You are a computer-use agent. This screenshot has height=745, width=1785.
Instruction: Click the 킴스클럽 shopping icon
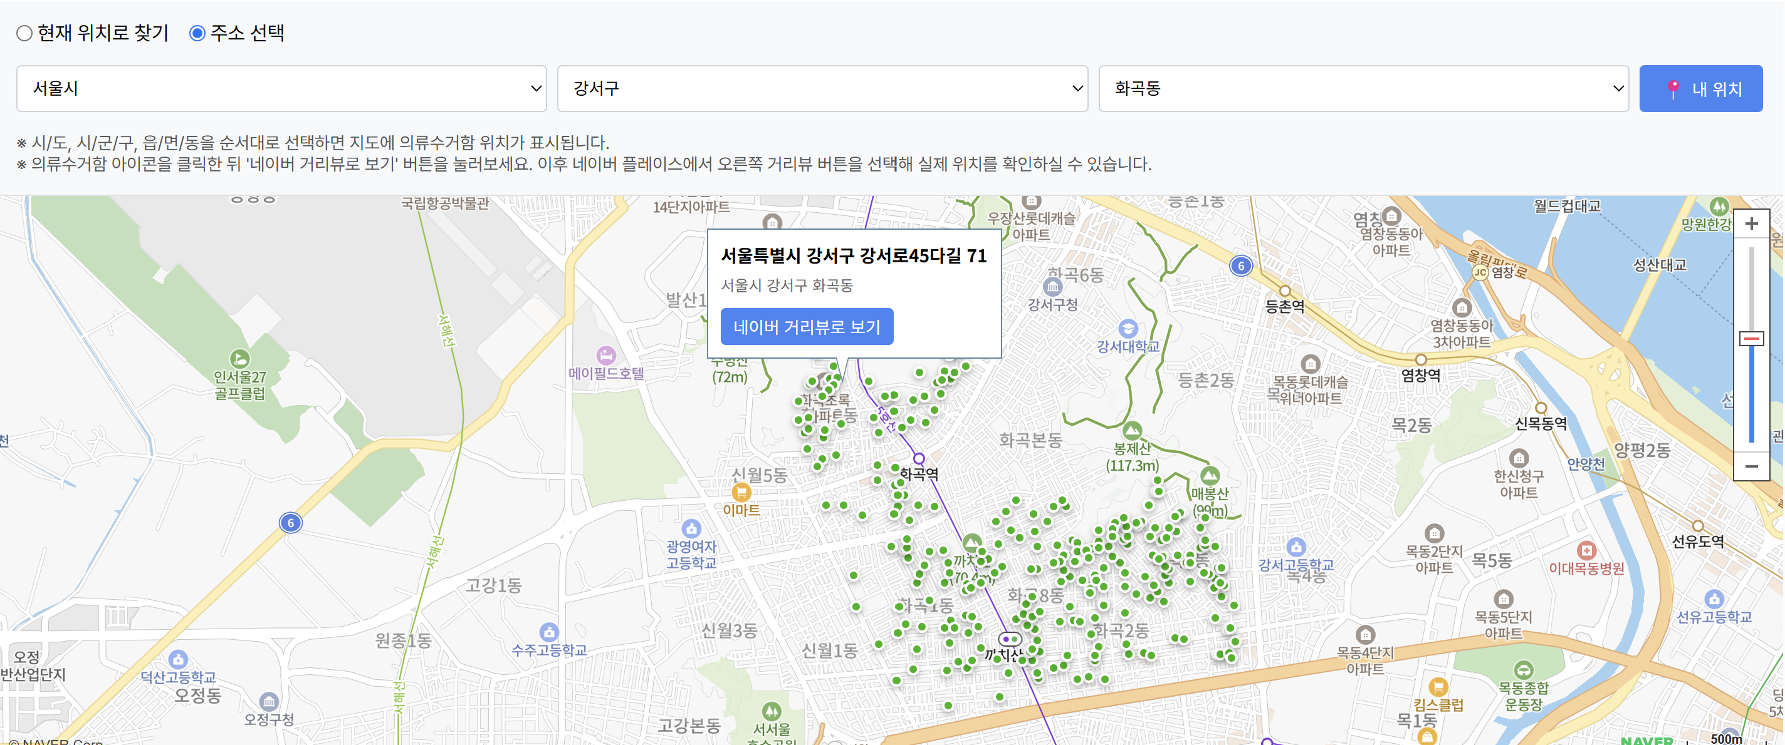[x=1438, y=687]
